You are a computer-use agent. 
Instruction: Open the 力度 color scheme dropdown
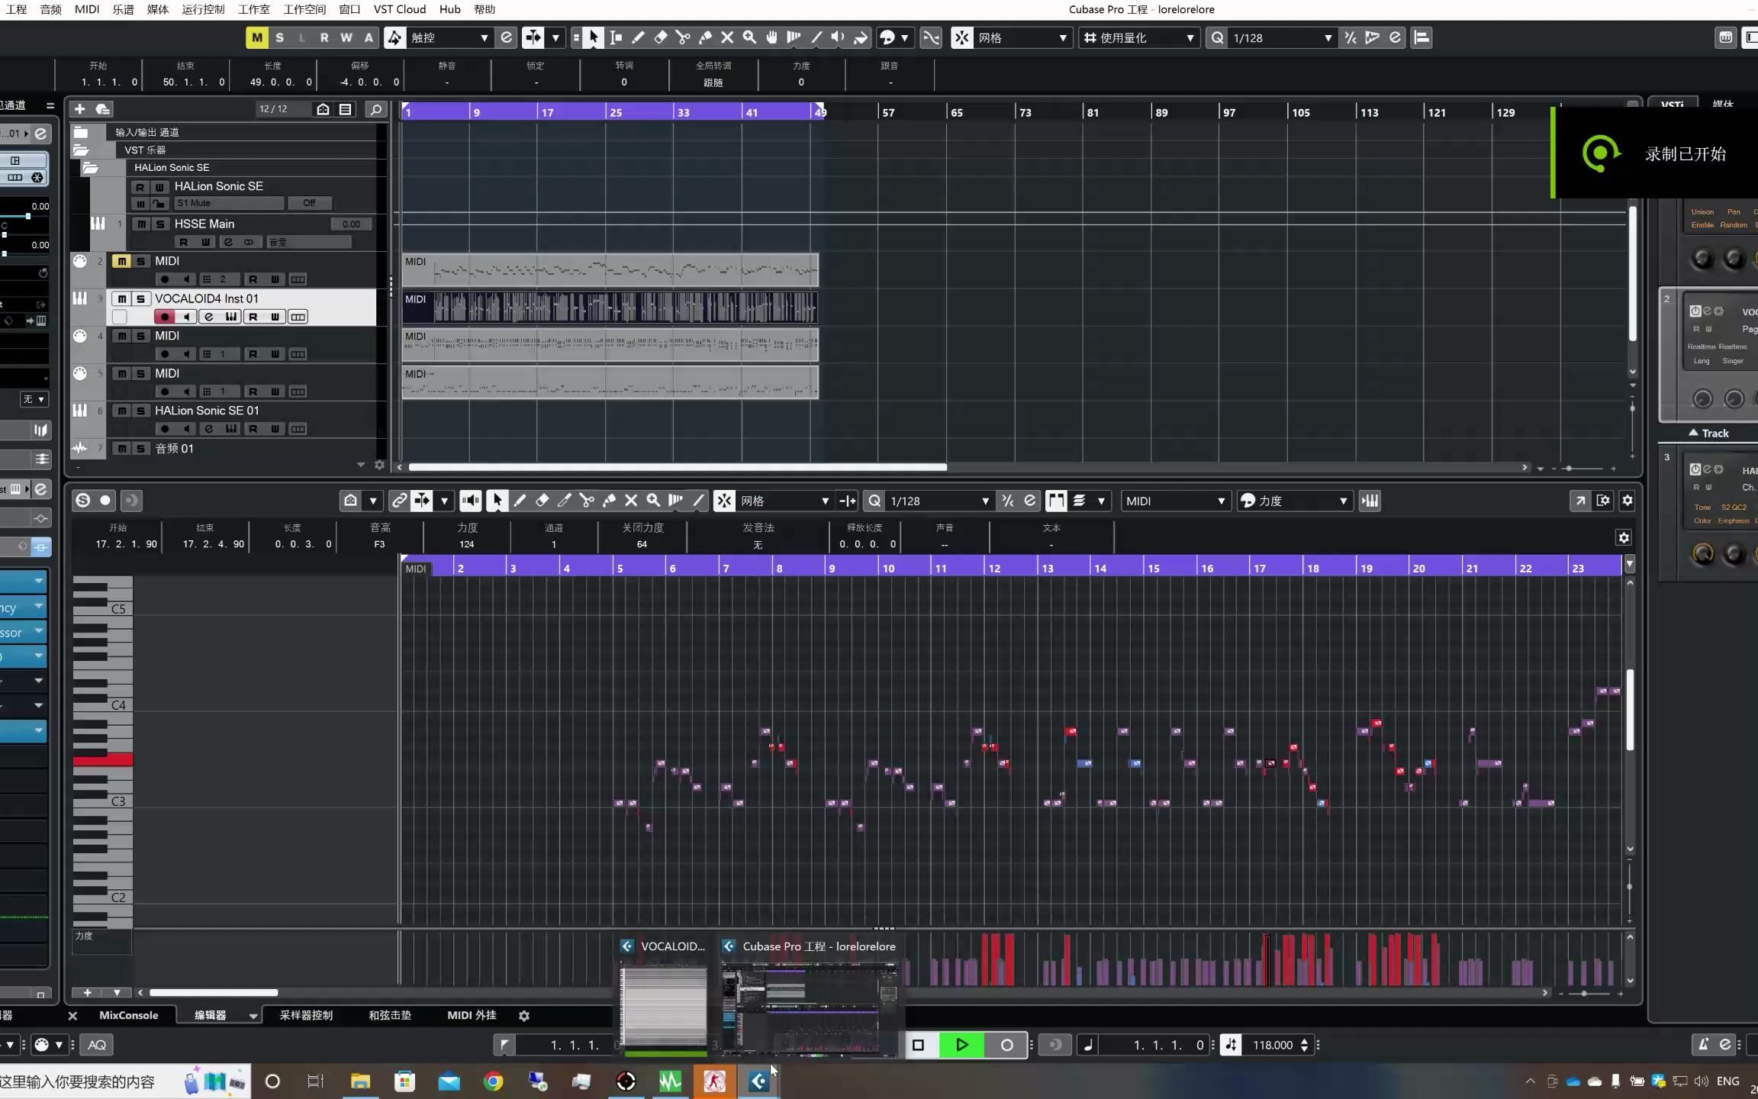tap(1293, 501)
